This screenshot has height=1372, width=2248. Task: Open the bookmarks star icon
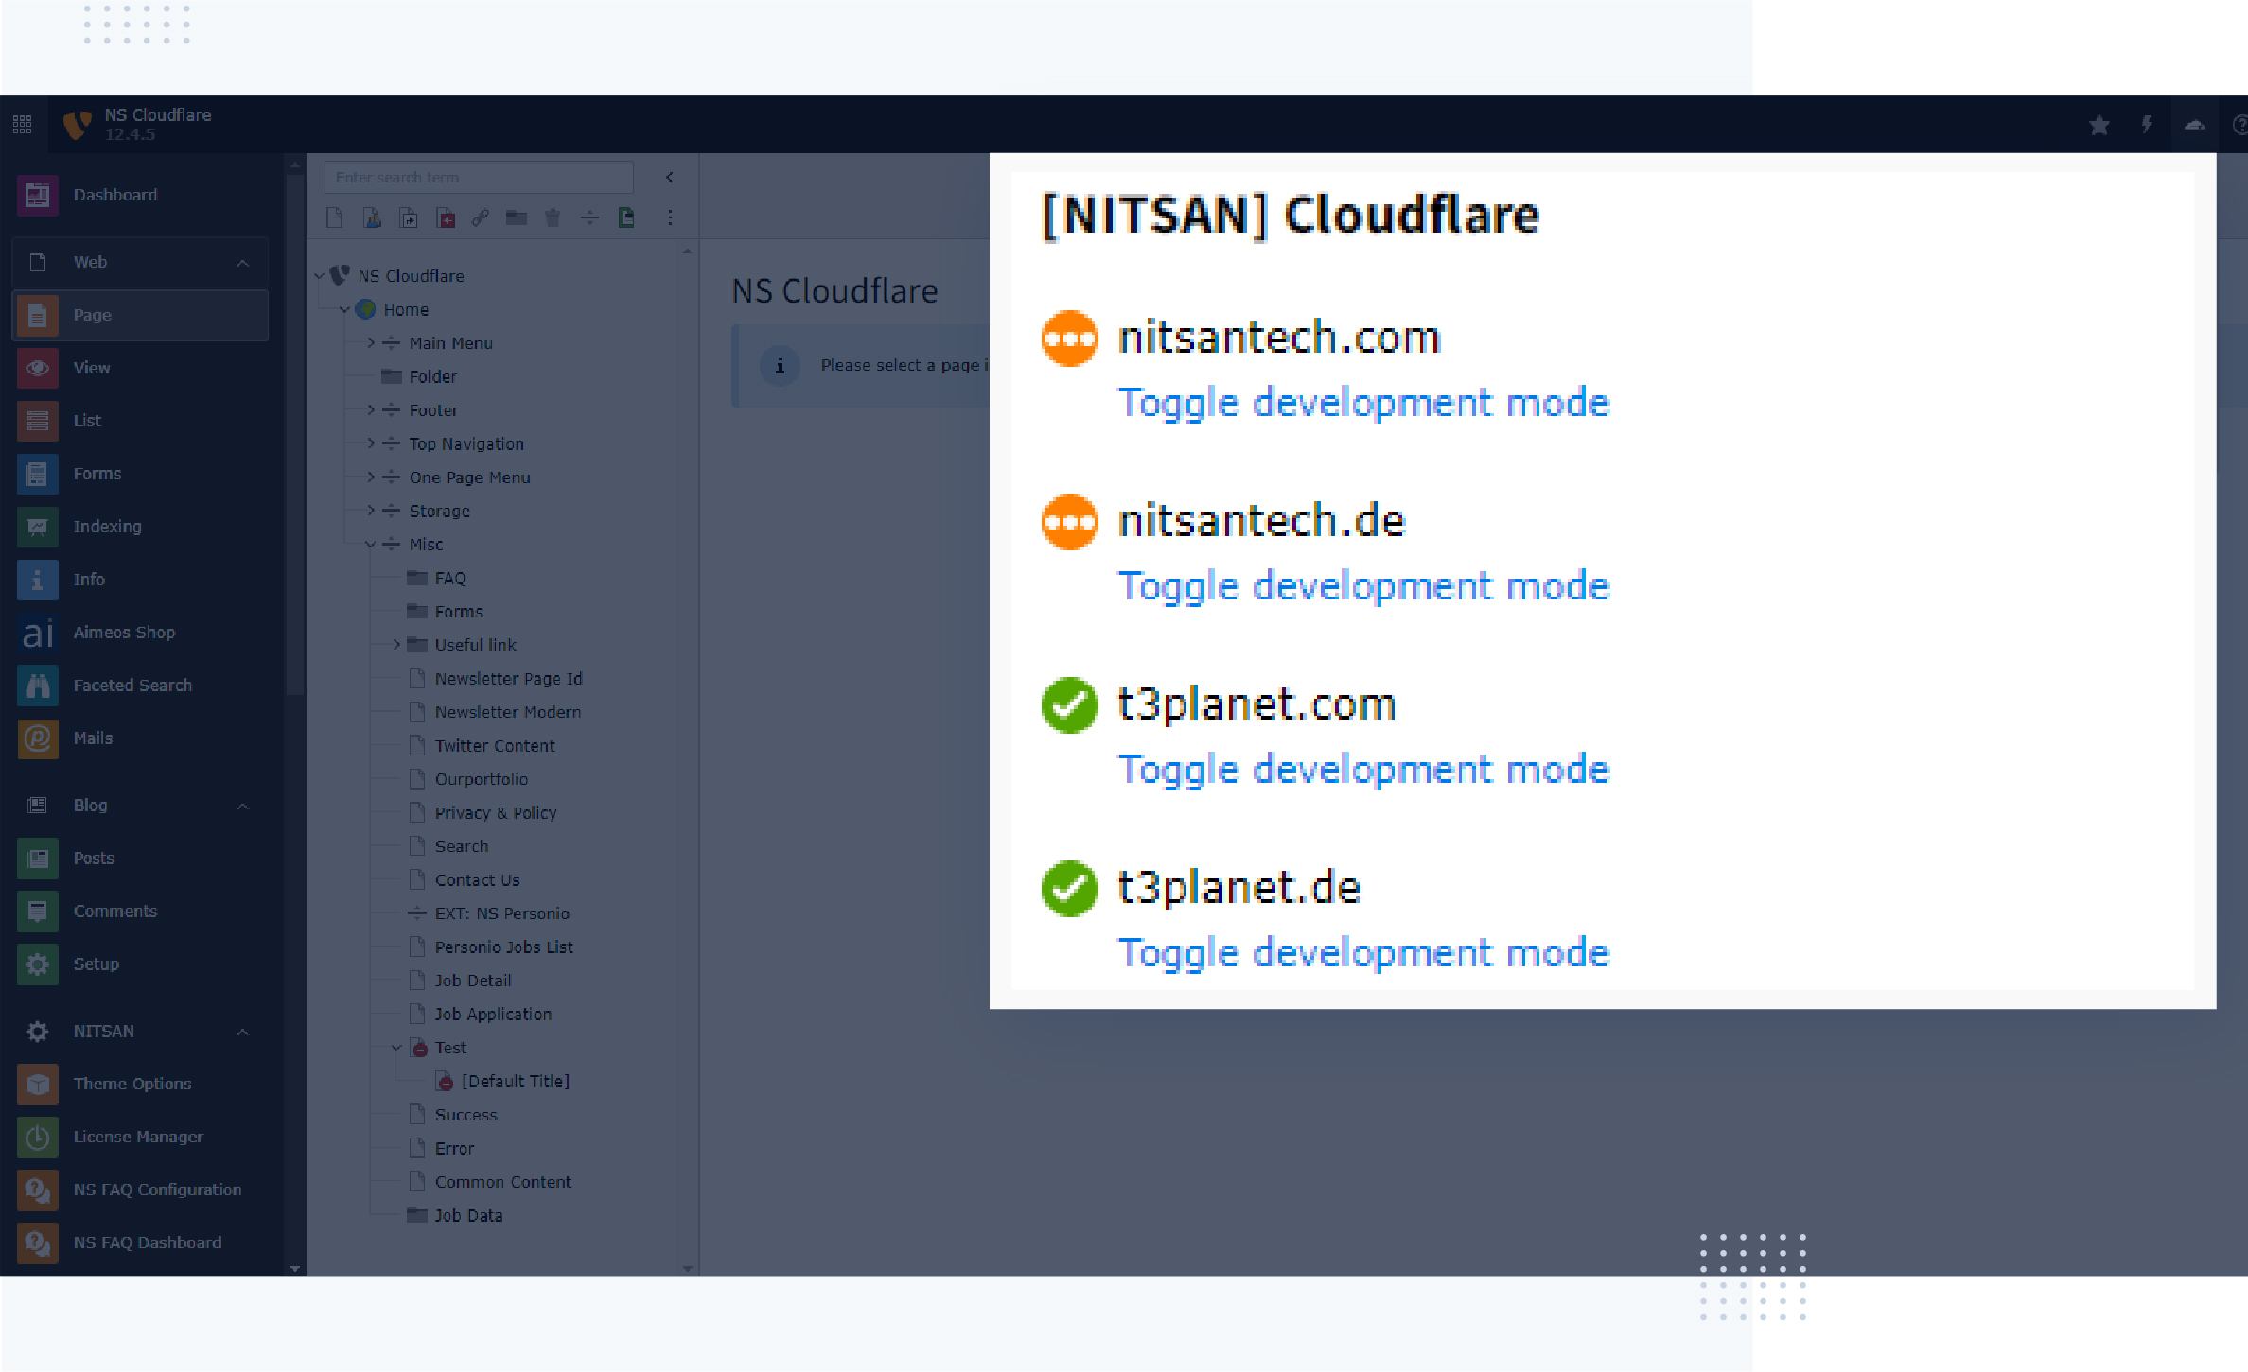2099,125
